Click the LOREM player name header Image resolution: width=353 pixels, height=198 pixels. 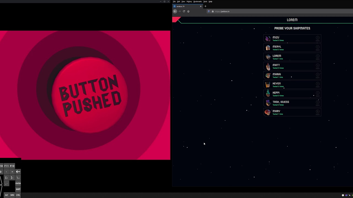(292, 20)
